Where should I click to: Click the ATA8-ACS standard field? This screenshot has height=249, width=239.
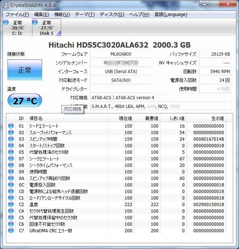click(x=161, y=98)
